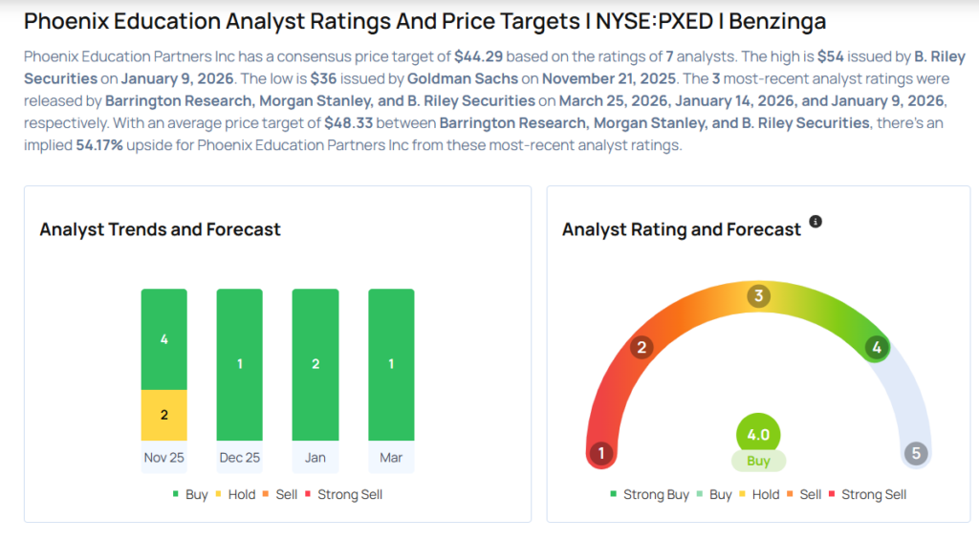979x540 pixels.
Task: Click gauge marker number 3
Action: coord(758,296)
